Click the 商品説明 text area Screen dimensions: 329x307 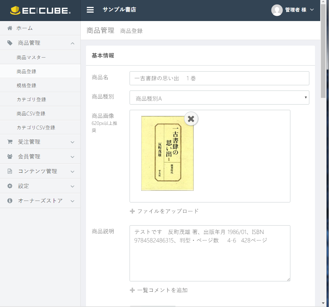(210, 253)
